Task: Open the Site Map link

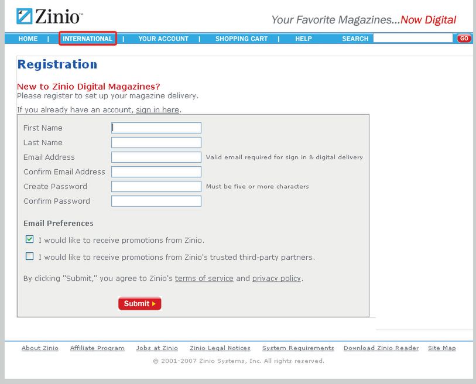Action: pyautogui.click(x=442, y=348)
